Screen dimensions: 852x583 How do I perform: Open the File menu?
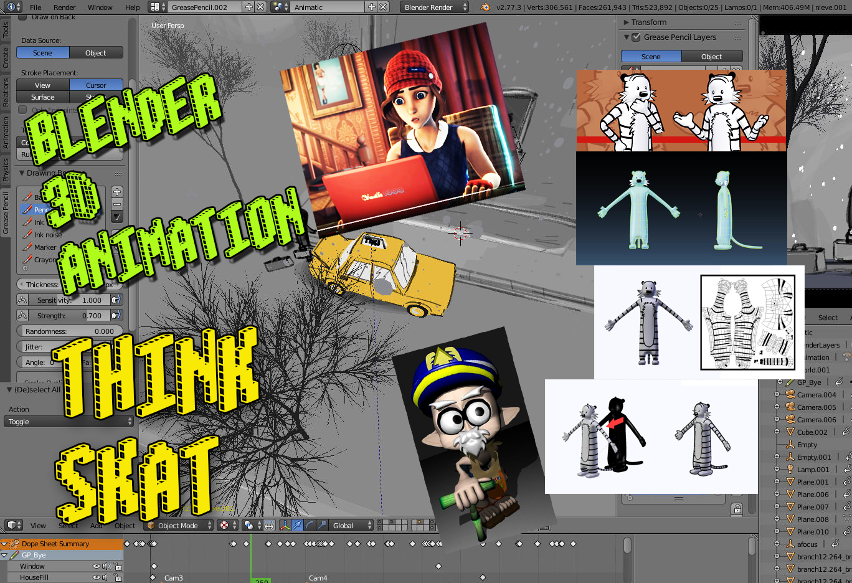pyautogui.click(x=35, y=7)
